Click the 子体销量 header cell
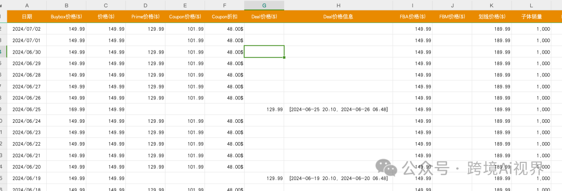562x191 pixels. tap(531, 17)
